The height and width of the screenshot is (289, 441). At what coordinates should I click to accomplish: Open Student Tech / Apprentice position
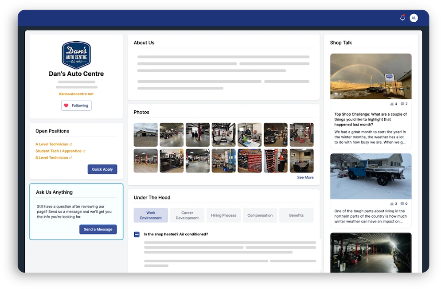click(x=58, y=151)
